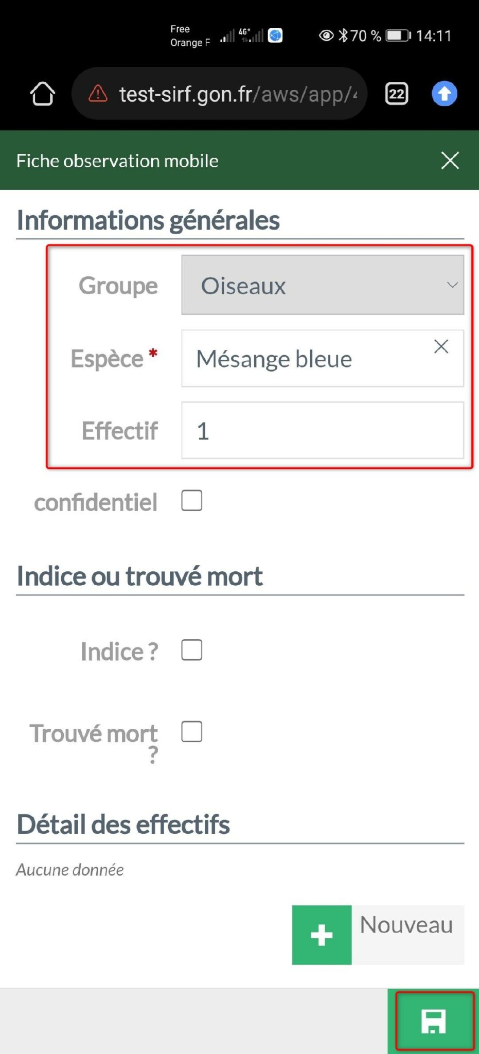Tap the browser home icon
The image size is (479, 1054).
pyautogui.click(x=42, y=94)
